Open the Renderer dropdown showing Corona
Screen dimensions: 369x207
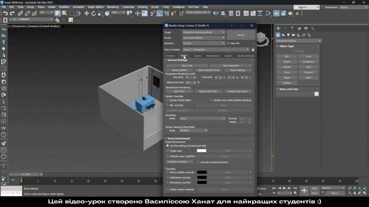[204, 43]
